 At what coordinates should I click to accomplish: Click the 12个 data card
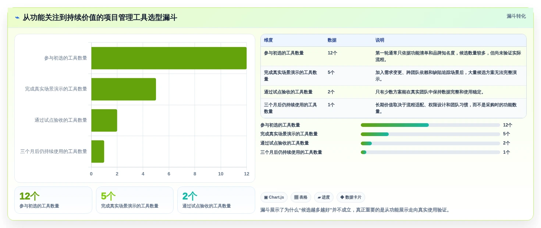coord(53,200)
